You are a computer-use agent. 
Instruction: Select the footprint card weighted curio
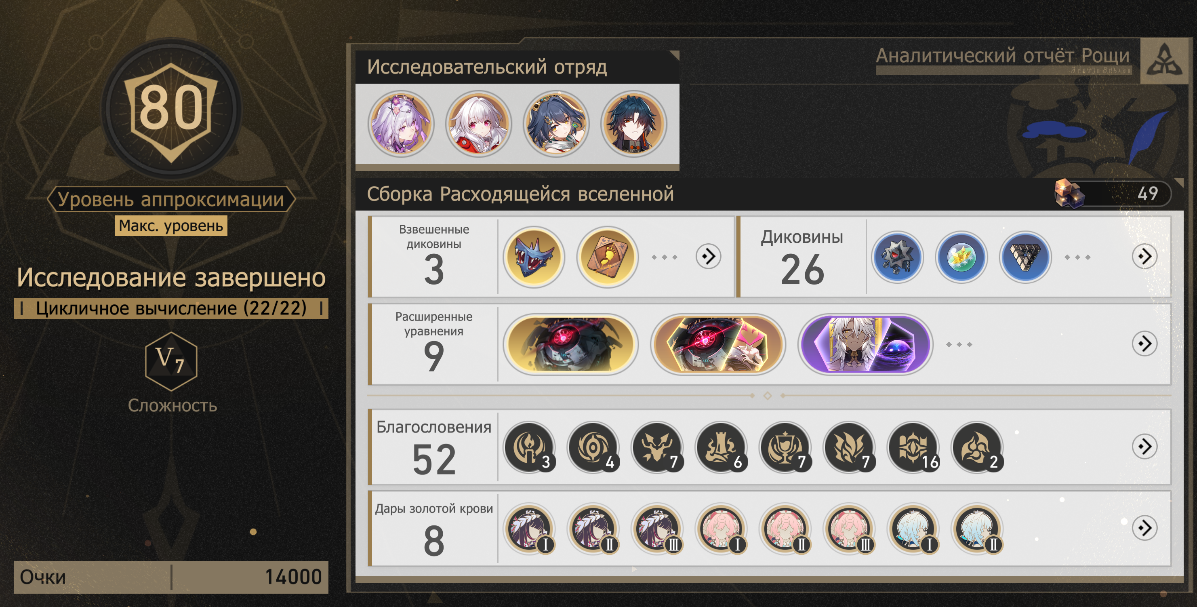point(607,257)
